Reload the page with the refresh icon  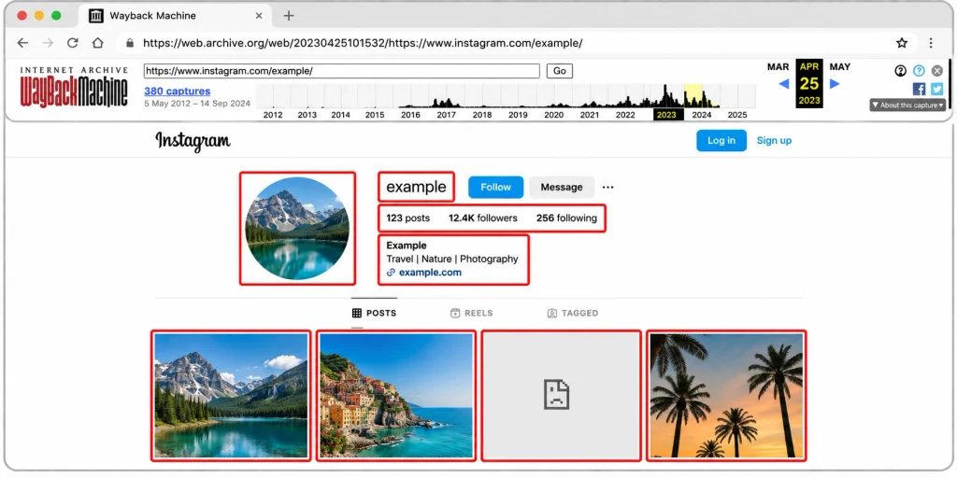click(73, 43)
